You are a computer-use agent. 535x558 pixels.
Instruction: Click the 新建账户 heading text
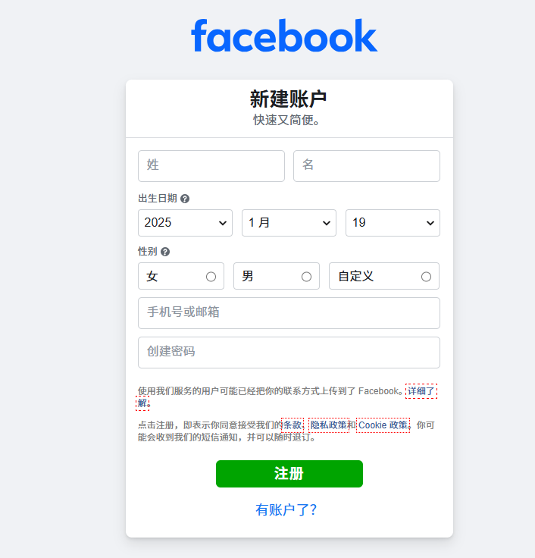(288, 99)
